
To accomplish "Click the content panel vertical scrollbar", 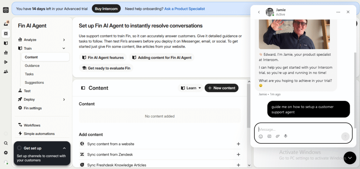I will [249, 106].
